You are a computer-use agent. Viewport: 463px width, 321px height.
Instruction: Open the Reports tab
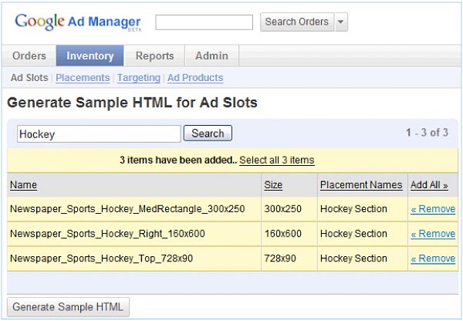(x=154, y=56)
